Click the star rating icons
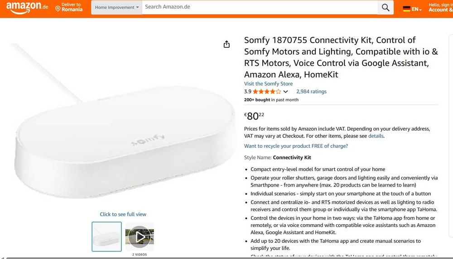Viewport: 453px width, 259px height. pyautogui.click(x=267, y=91)
